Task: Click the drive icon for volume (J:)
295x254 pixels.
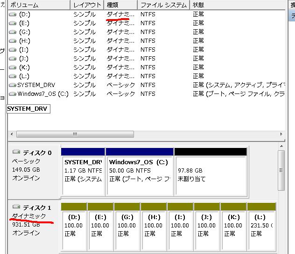Action: pyautogui.click(x=13, y=59)
